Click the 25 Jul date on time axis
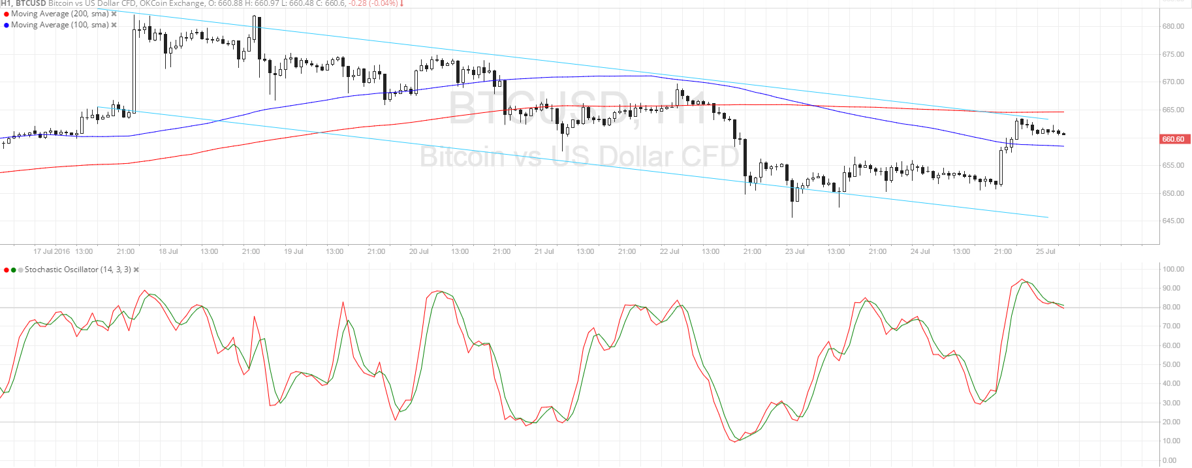The width and height of the screenshot is (1192, 468). pos(1045,251)
